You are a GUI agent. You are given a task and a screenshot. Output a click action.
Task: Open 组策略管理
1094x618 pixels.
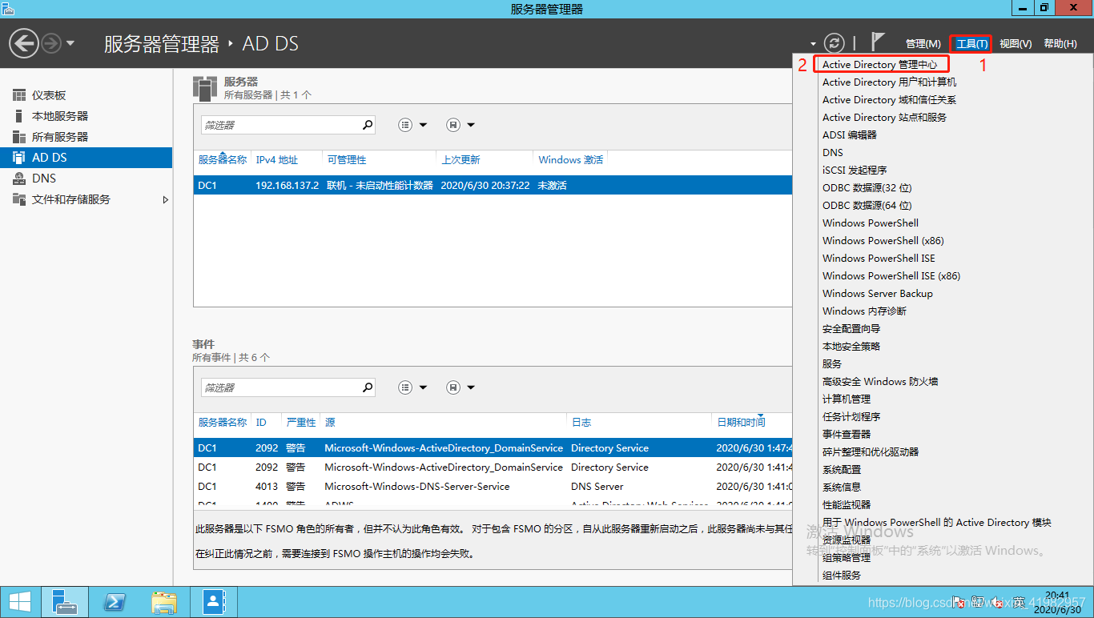(847, 557)
